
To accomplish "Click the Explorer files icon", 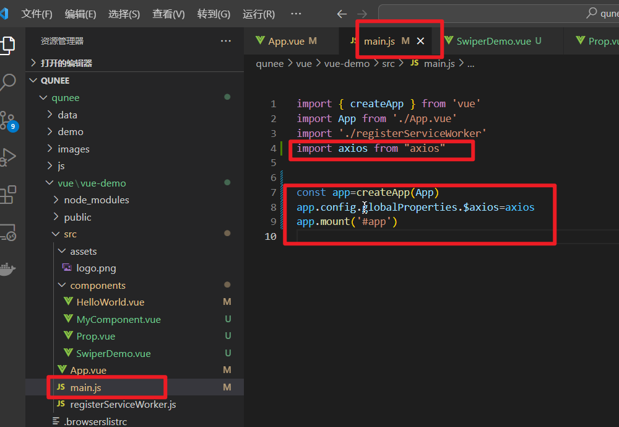I will pos(8,44).
